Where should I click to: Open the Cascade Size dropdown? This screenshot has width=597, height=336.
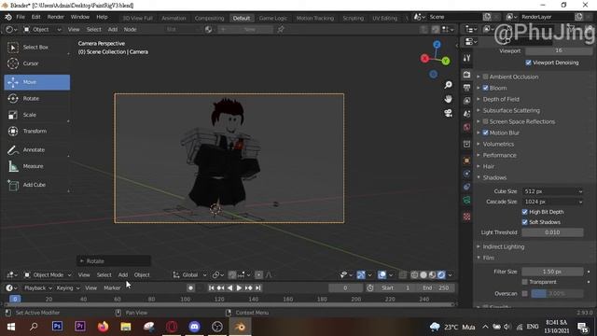click(552, 202)
